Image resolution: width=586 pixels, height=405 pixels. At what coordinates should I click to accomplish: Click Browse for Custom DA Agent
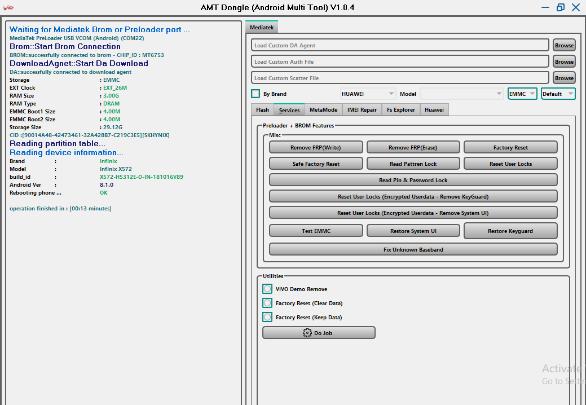click(x=563, y=45)
